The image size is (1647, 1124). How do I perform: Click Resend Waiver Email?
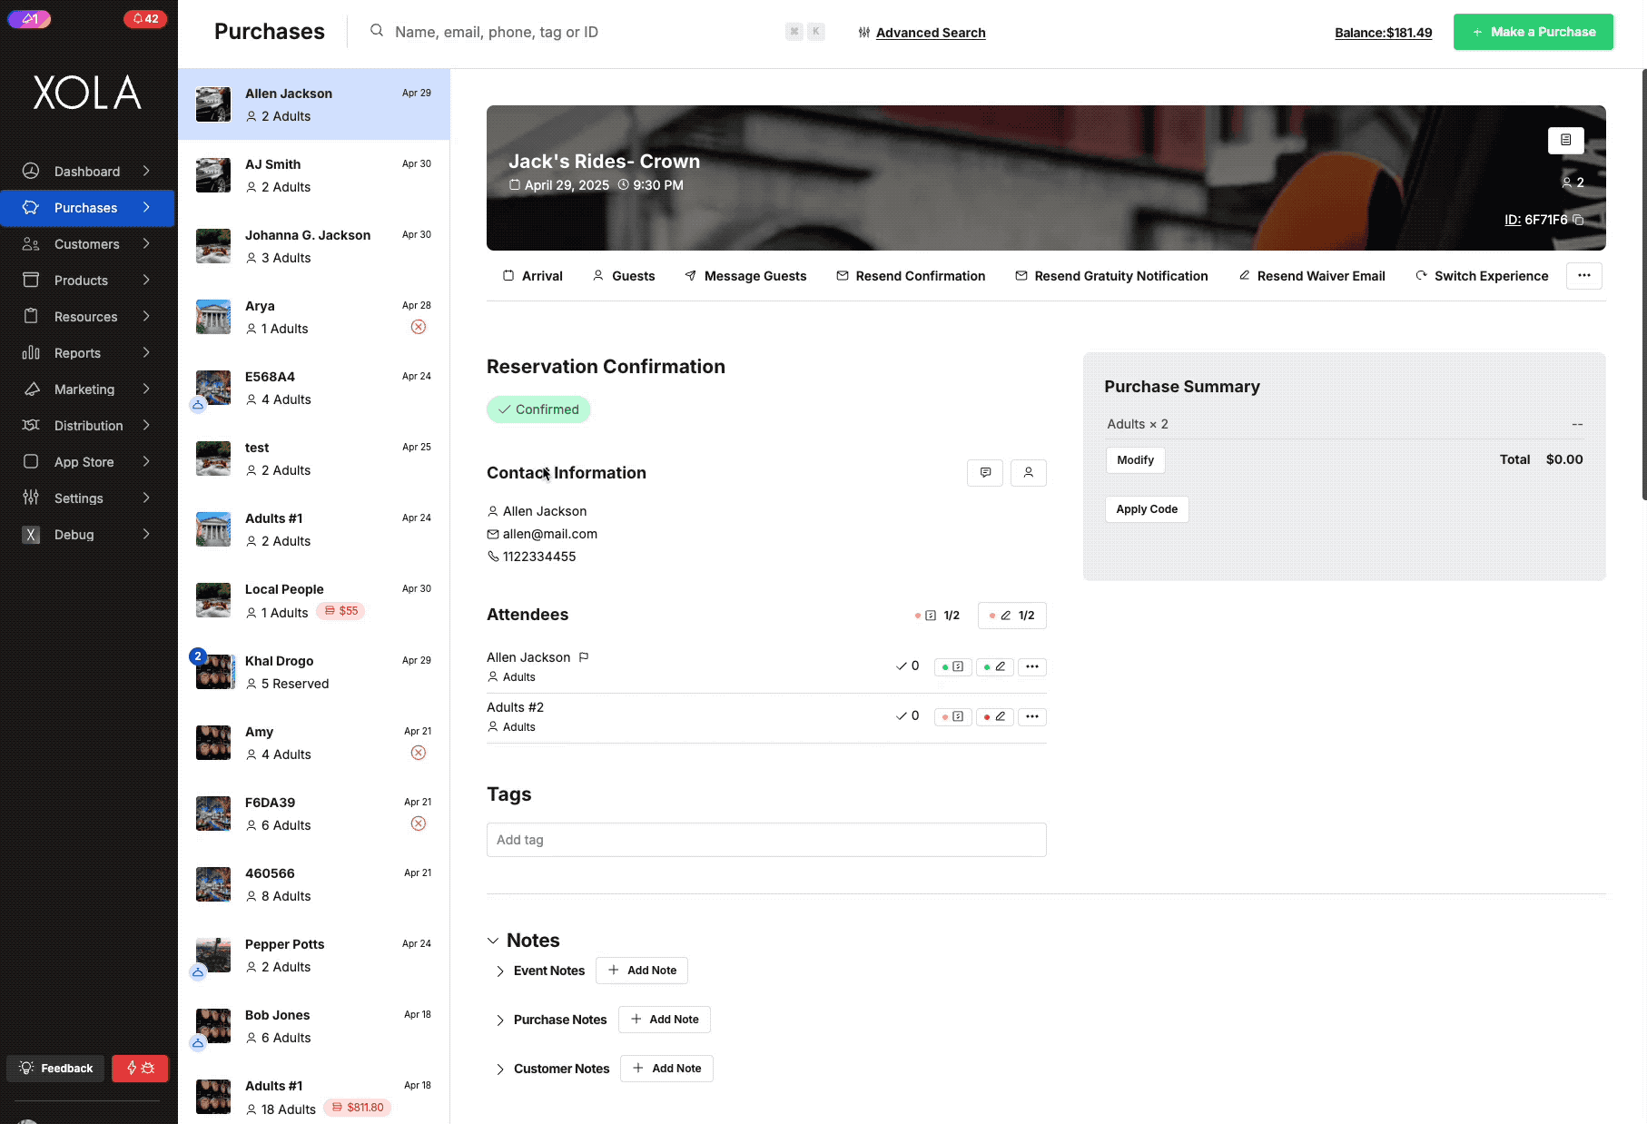(x=1312, y=276)
